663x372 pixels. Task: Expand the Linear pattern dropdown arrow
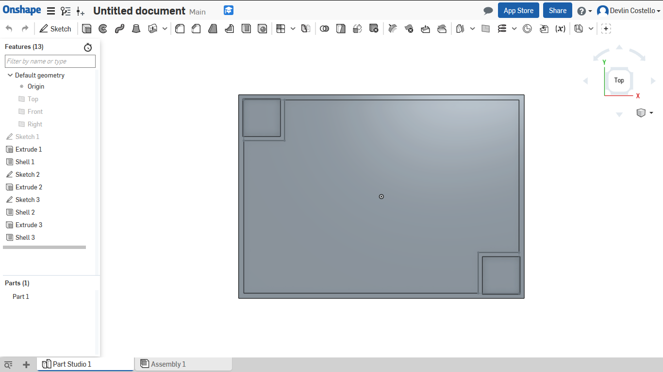pos(293,29)
